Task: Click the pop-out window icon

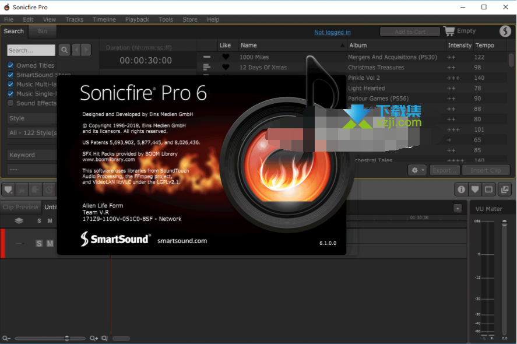Action: 505,189
